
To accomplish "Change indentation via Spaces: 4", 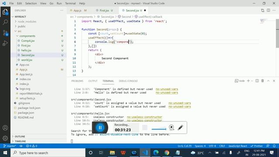I will pyautogui.click(x=200, y=146).
